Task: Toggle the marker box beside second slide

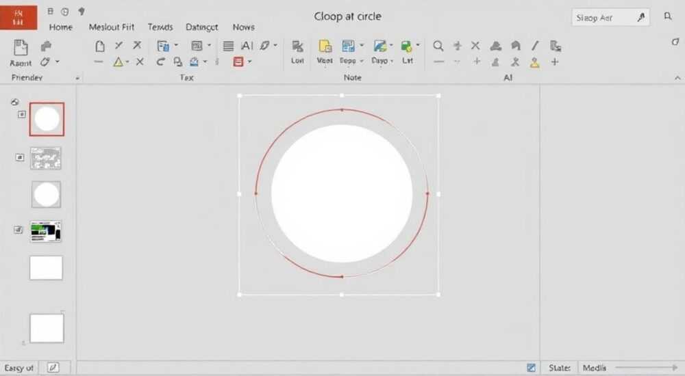Action: click(x=20, y=157)
